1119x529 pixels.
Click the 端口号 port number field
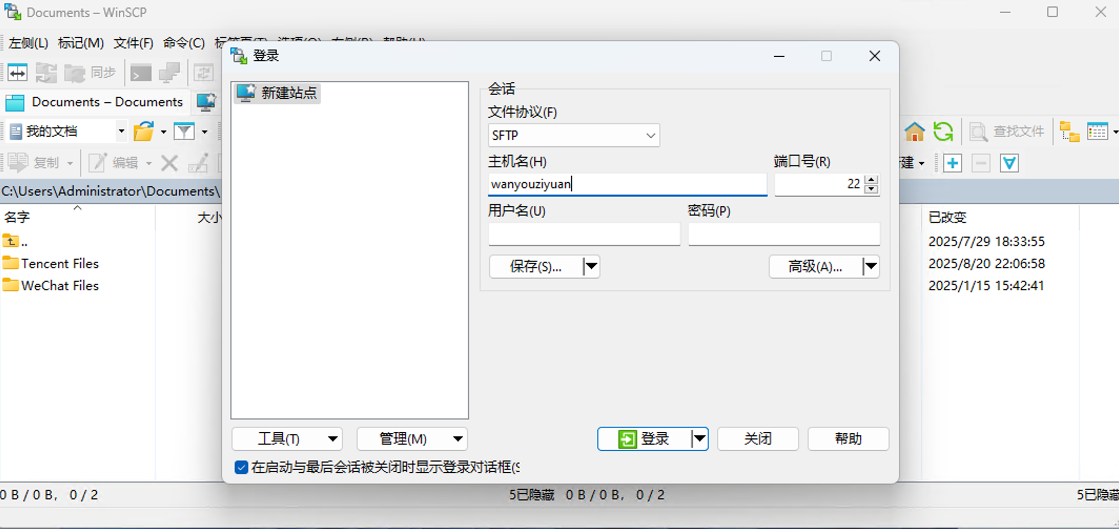[819, 184]
